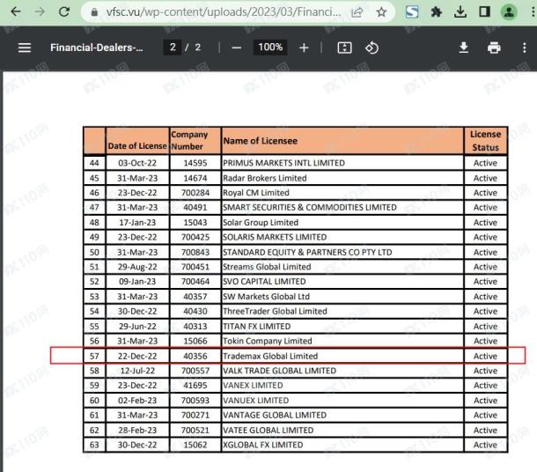Reload the page

point(64,12)
